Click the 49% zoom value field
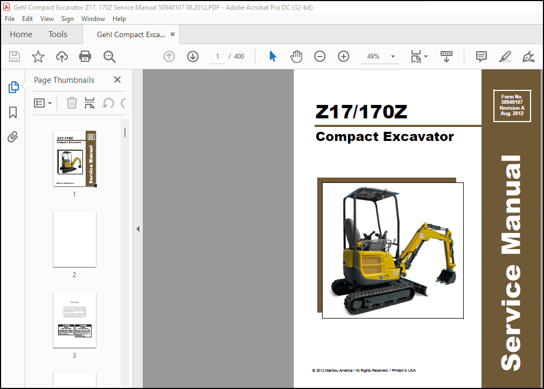The height and width of the screenshot is (389, 544). [x=373, y=56]
